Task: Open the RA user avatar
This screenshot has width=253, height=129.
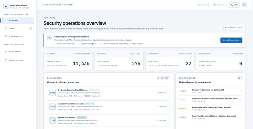Action: click(244, 5)
